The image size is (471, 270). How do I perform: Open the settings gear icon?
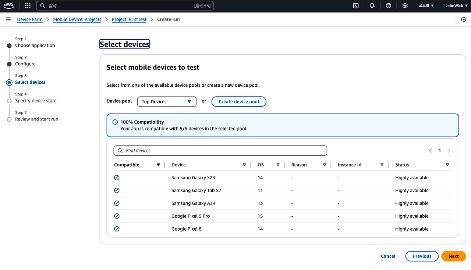pos(405,6)
